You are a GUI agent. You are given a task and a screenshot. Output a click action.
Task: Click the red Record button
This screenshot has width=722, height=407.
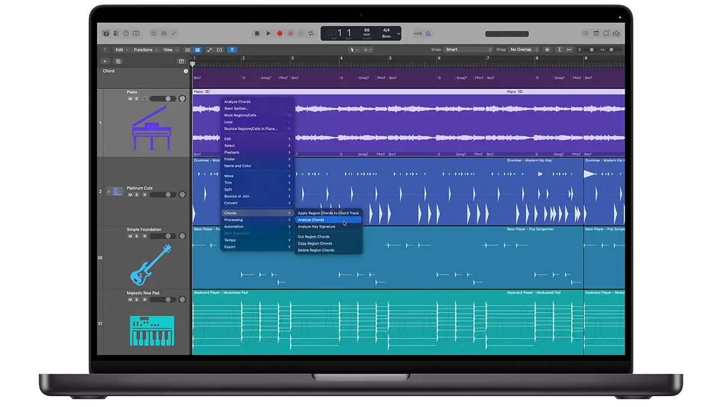coord(280,34)
